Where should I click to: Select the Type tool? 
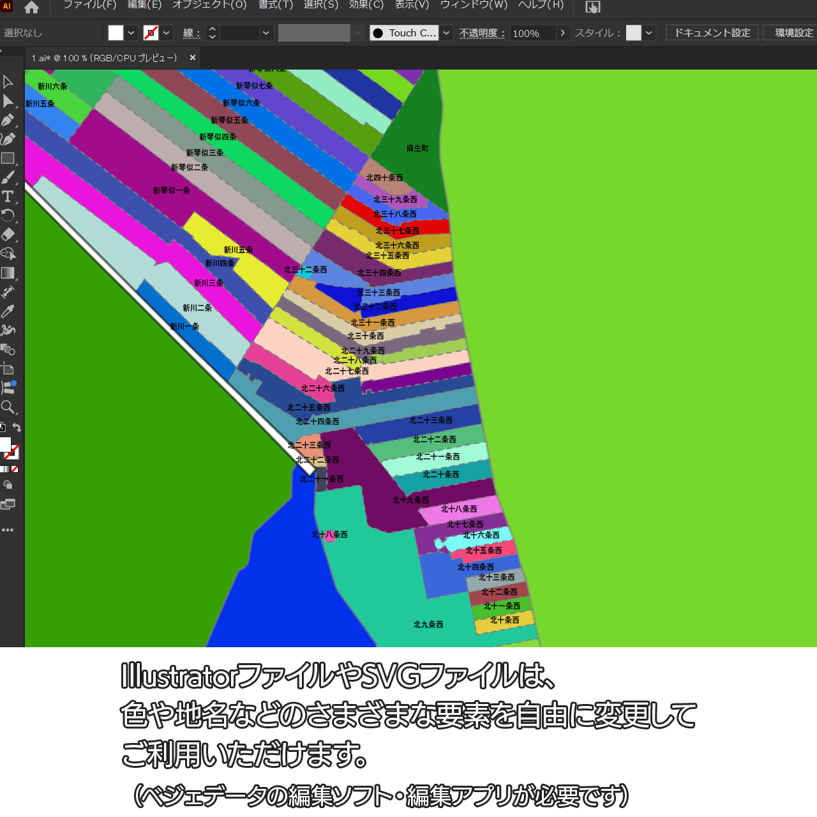tap(8, 197)
